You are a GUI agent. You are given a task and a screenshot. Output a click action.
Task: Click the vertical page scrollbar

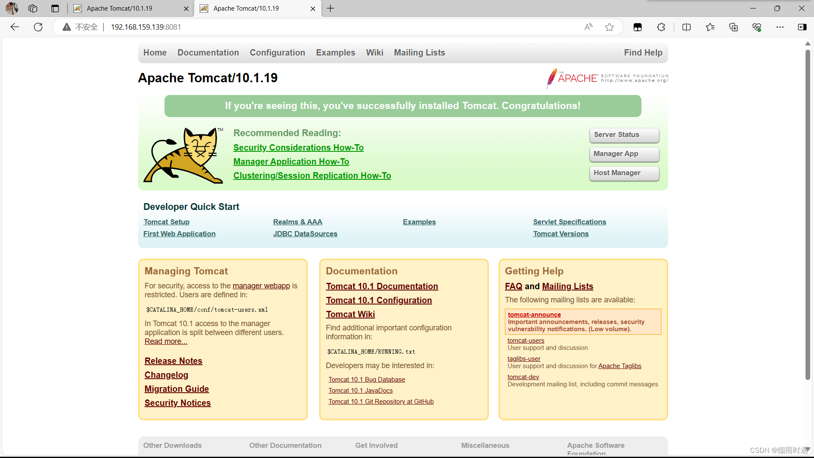pyautogui.click(x=808, y=212)
